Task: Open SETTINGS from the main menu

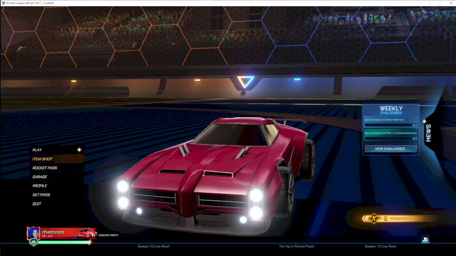Action: 41,195
